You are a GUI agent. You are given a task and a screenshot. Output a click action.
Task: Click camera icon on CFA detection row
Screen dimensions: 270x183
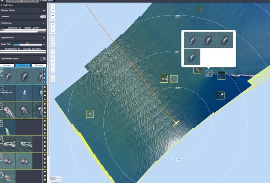pos(45,78)
